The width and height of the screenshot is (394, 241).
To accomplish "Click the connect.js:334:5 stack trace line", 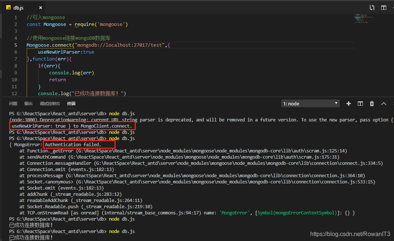I will (201, 163).
